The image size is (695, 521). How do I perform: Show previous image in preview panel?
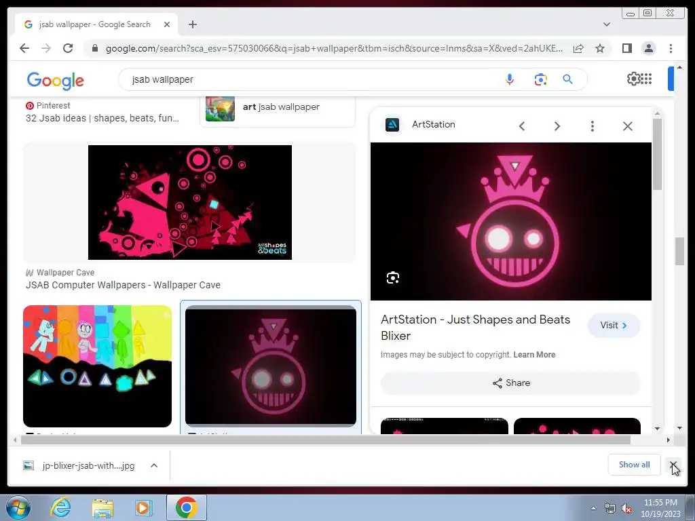522,126
